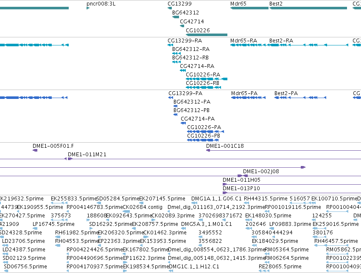Open the RP004146783.5prime label
The height and width of the screenshot is (273, 361).
coord(95,207)
